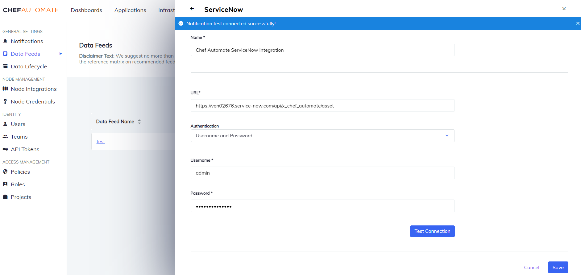Viewport: 581px width, 275px height.
Task: Click the Projects briefcase icon
Action: [5, 197]
